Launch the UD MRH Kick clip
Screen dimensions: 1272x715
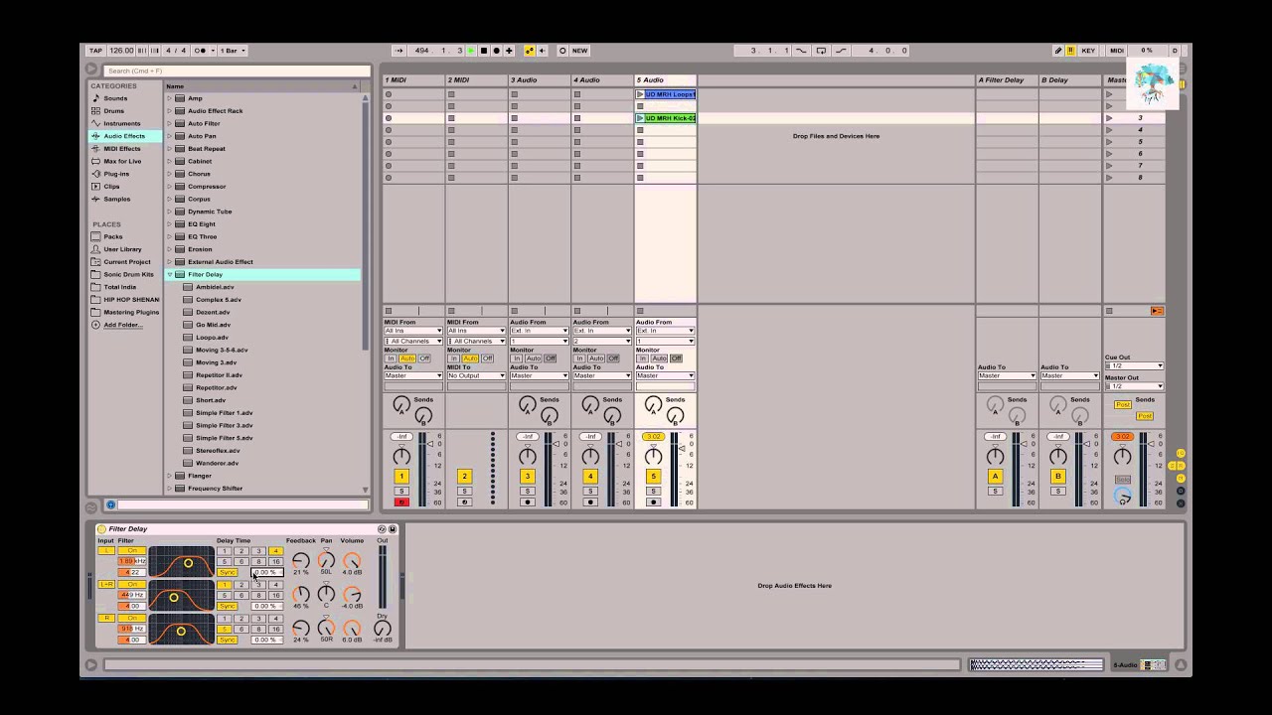[640, 118]
